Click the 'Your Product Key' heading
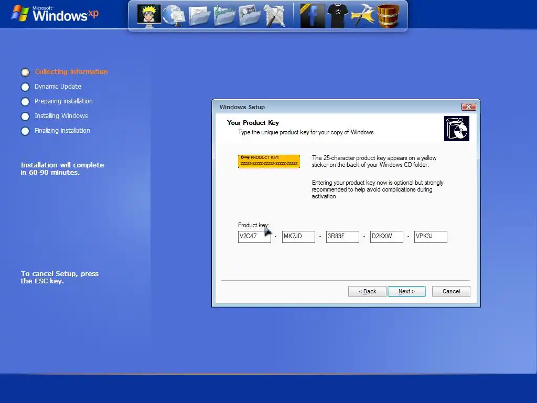The image size is (537, 403). click(253, 123)
